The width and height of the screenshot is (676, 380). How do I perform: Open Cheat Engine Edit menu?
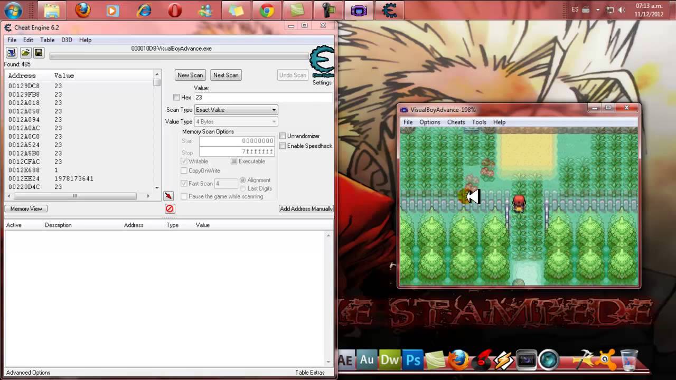coord(28,40)
